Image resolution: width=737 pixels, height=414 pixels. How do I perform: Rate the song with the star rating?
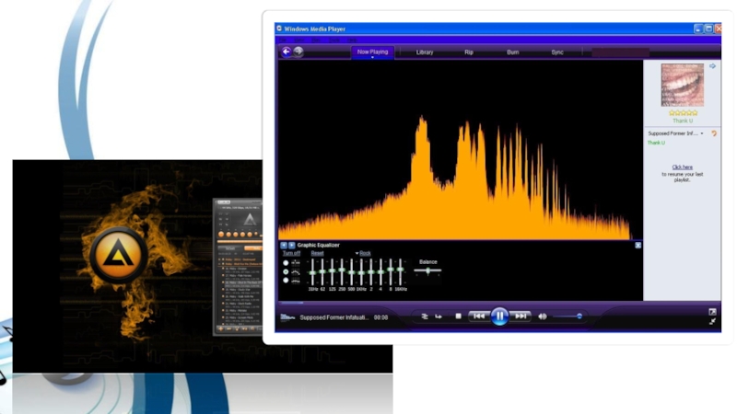[x=683, y=113]
